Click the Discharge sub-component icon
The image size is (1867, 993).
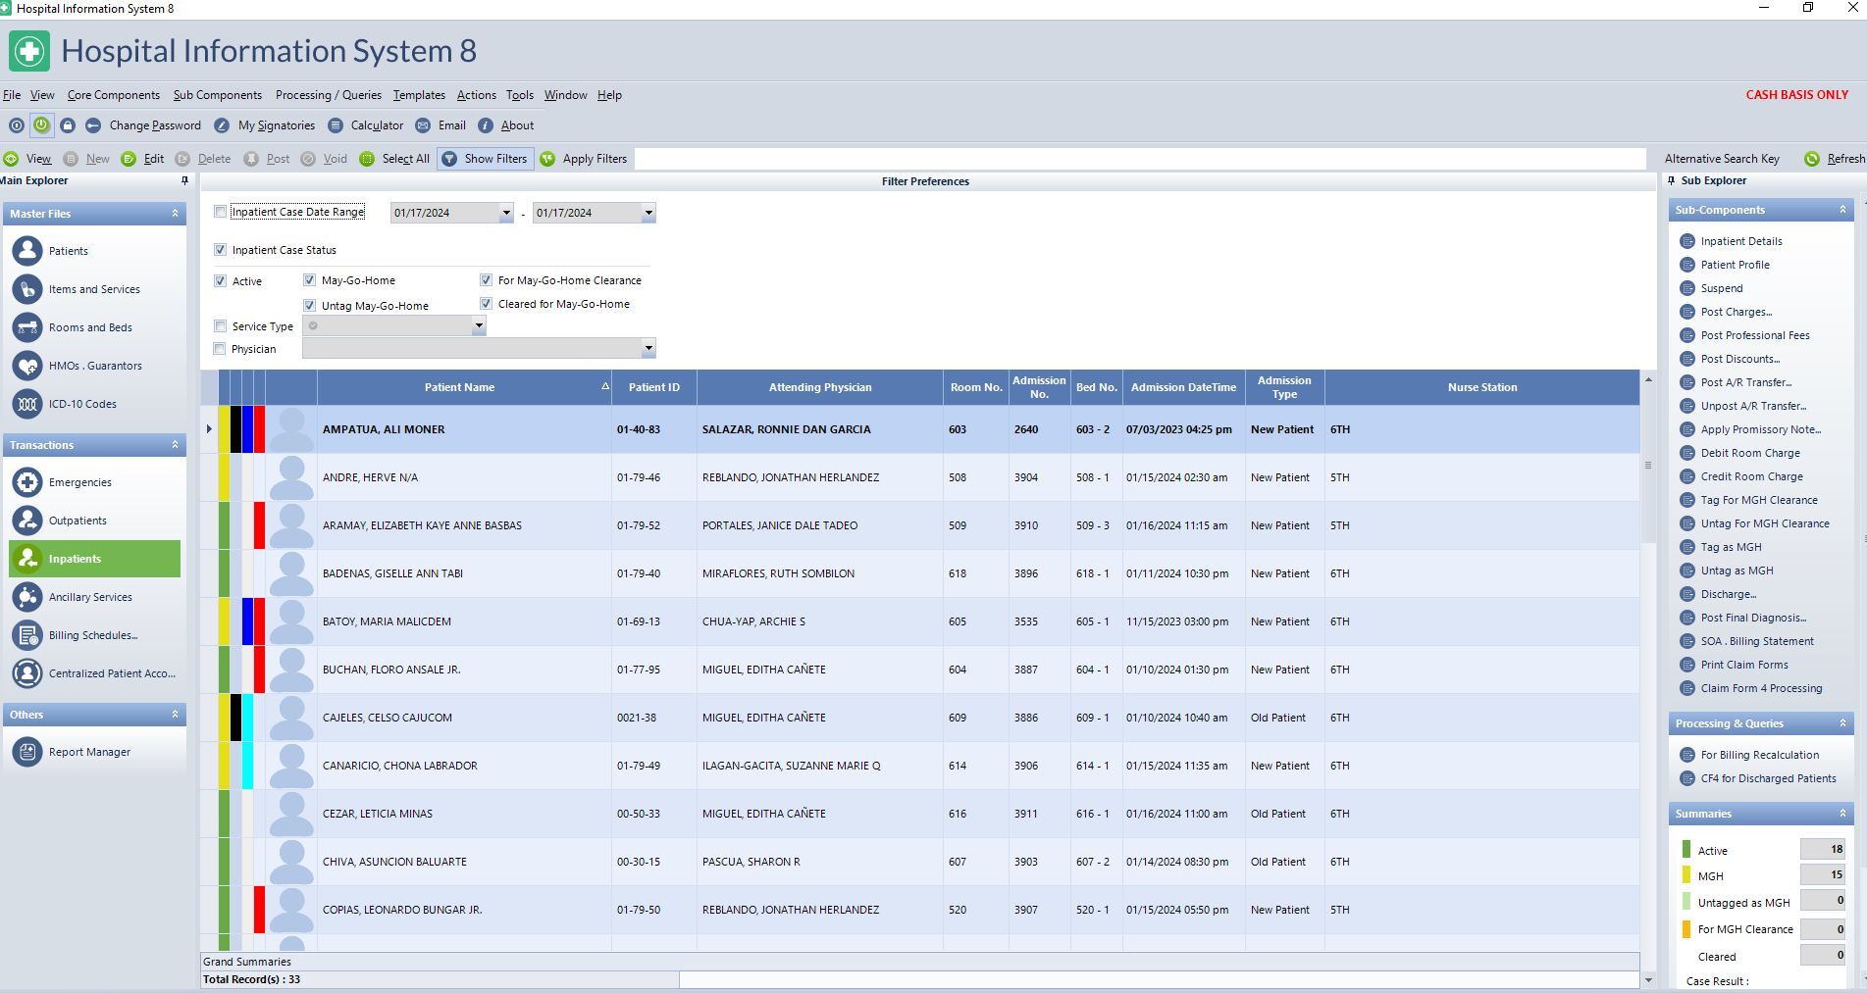point(1687,594)
